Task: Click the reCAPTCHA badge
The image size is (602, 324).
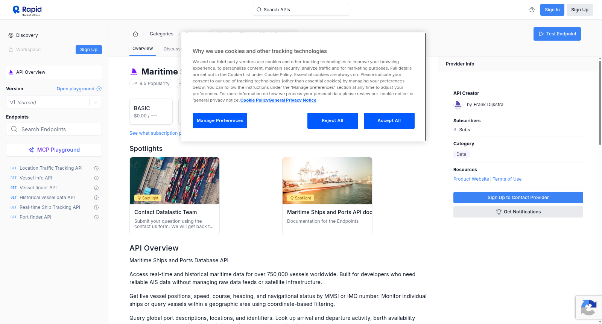Action: [588, 307]
